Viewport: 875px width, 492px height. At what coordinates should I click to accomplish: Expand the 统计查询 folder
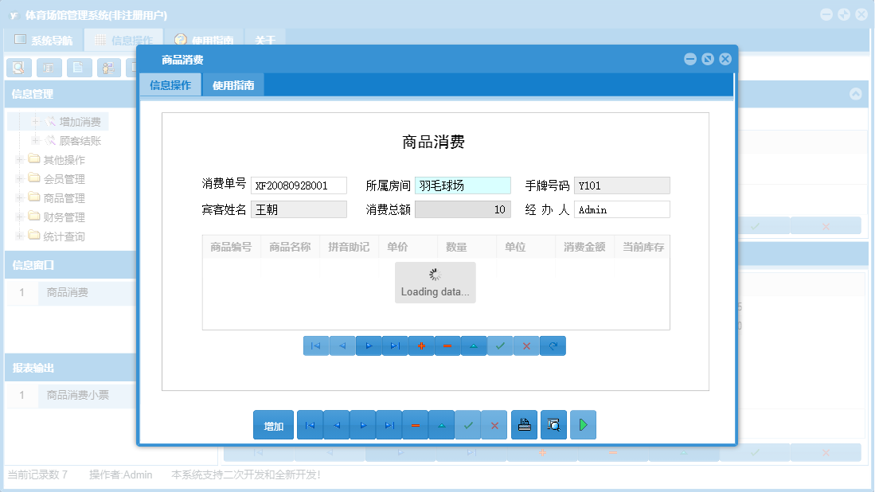pos(18,236)
